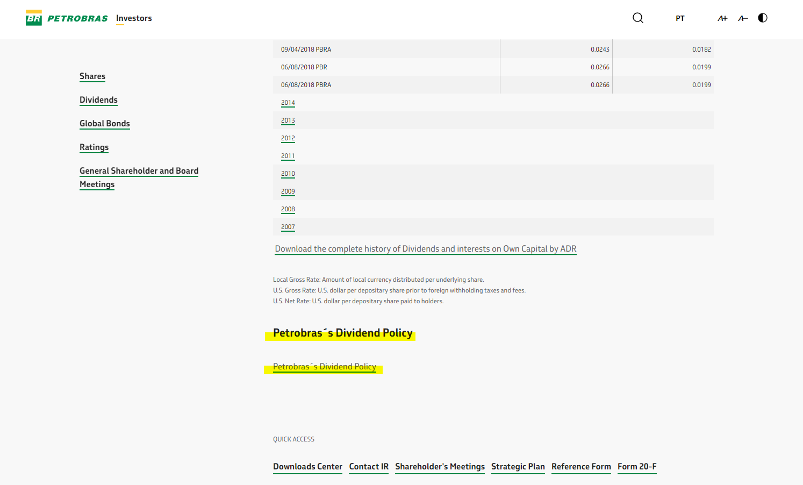
Task: Open Shareholder's Meetings quick link
Action: pos(440,467)
